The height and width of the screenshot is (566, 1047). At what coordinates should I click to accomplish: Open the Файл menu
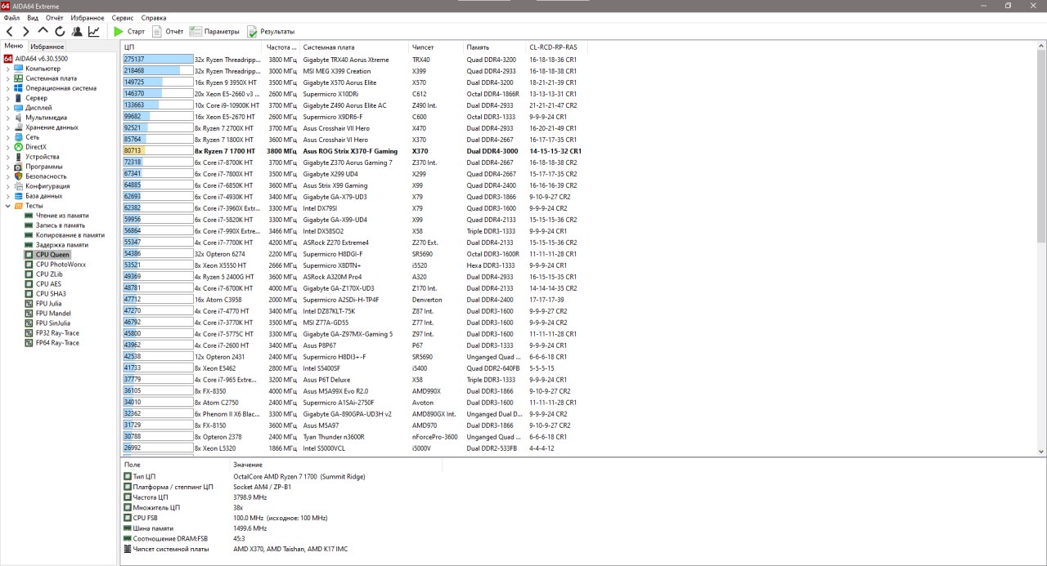click(11, 17)
